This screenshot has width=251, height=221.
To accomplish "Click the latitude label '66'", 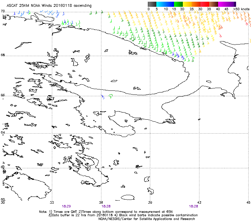I will pyautogui.click(x=3, y=95).
